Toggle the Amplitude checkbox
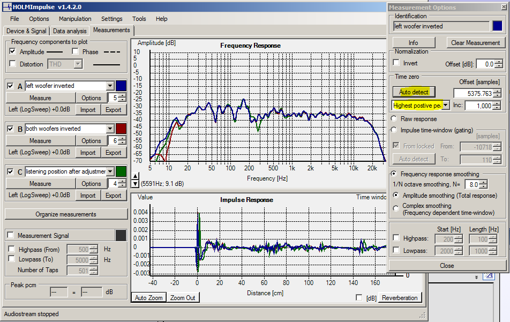 pyautogui.click(x=12, y=51)
